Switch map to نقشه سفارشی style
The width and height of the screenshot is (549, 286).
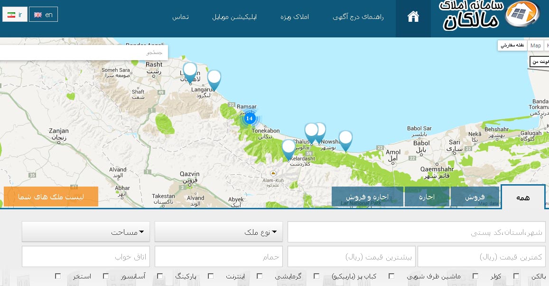(512, 45)
